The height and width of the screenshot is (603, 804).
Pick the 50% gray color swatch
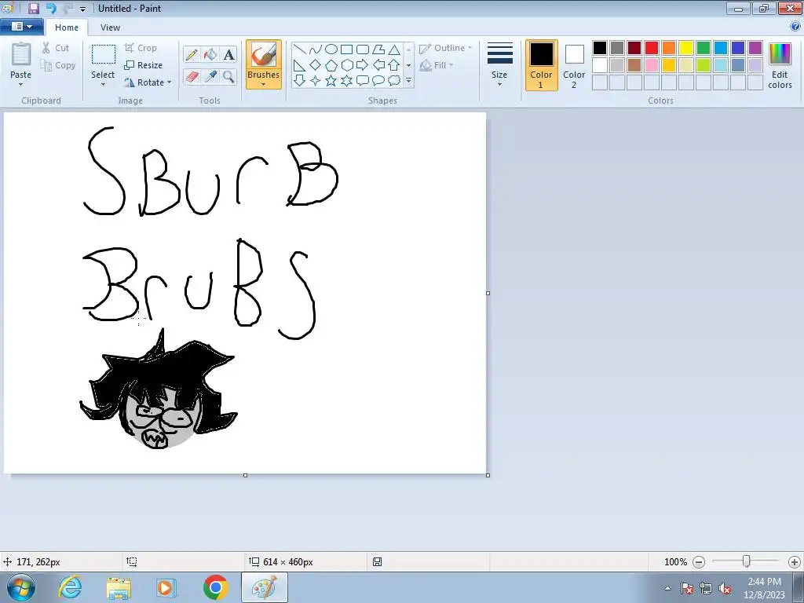click(x=617, y=48)
